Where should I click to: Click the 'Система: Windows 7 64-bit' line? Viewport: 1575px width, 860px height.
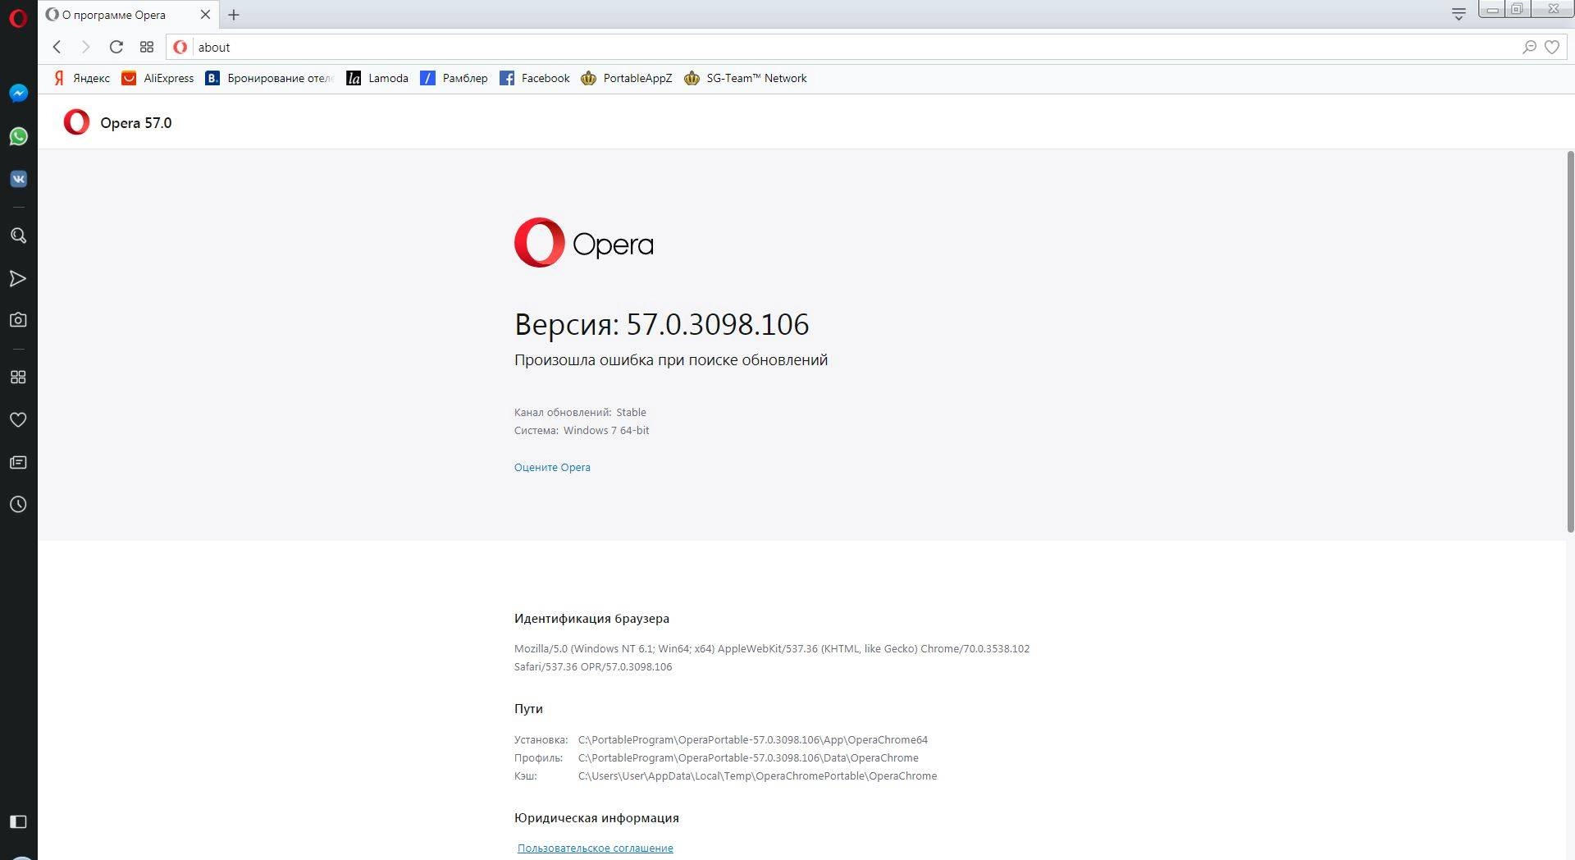pyautogui.click(x=582, y=431)
